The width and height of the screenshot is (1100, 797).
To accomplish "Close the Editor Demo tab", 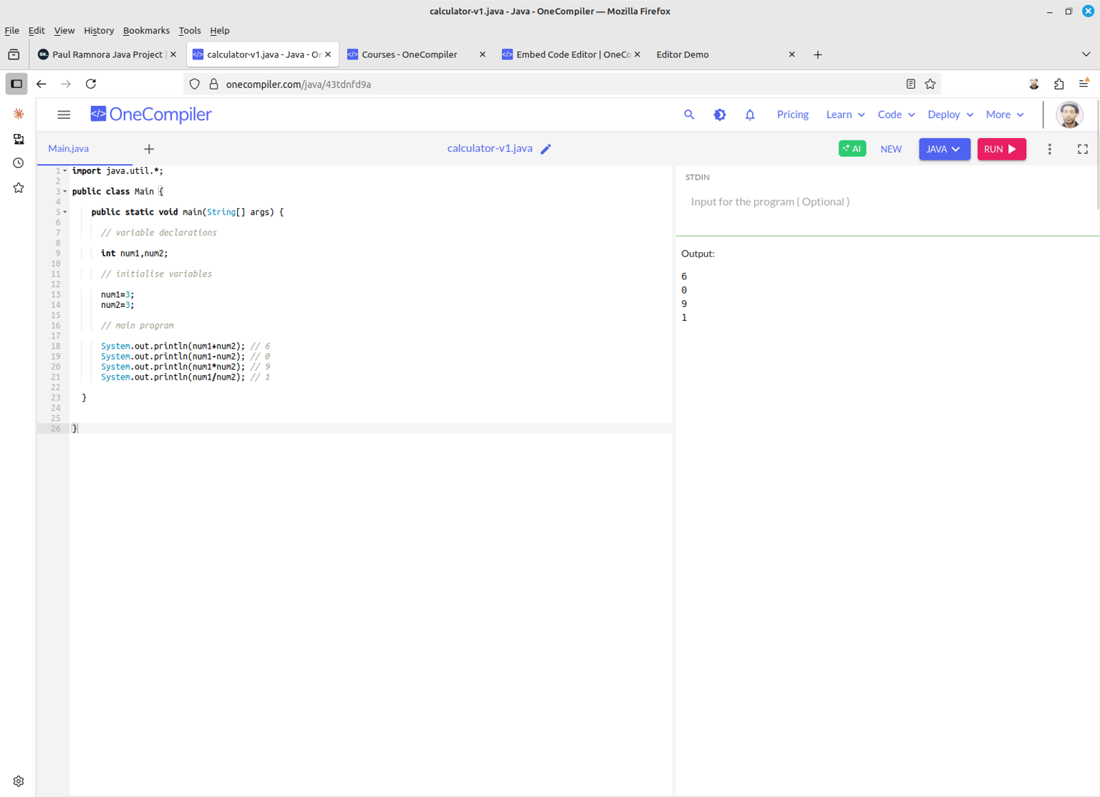I will coord(792,54).
